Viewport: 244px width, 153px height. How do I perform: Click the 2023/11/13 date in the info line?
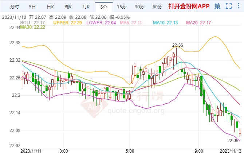click(x=14, y=17)
